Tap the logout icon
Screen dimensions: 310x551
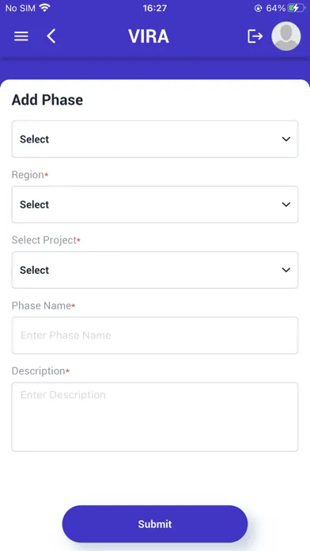pos(255,36)
